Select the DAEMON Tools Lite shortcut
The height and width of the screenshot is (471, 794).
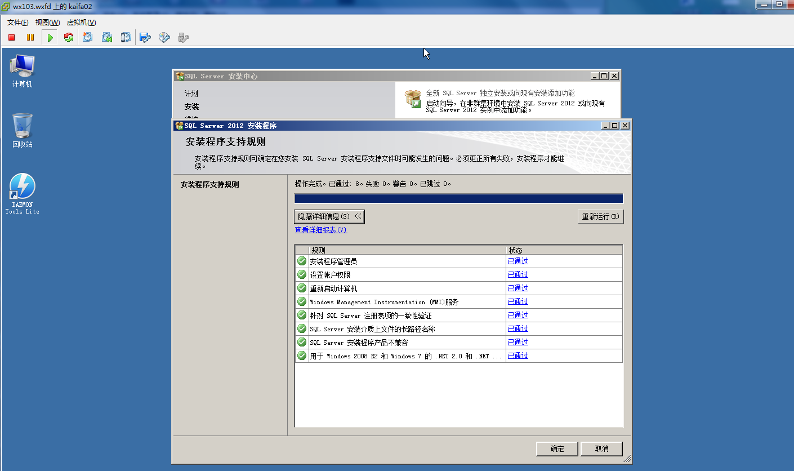(x=23, y=194)
